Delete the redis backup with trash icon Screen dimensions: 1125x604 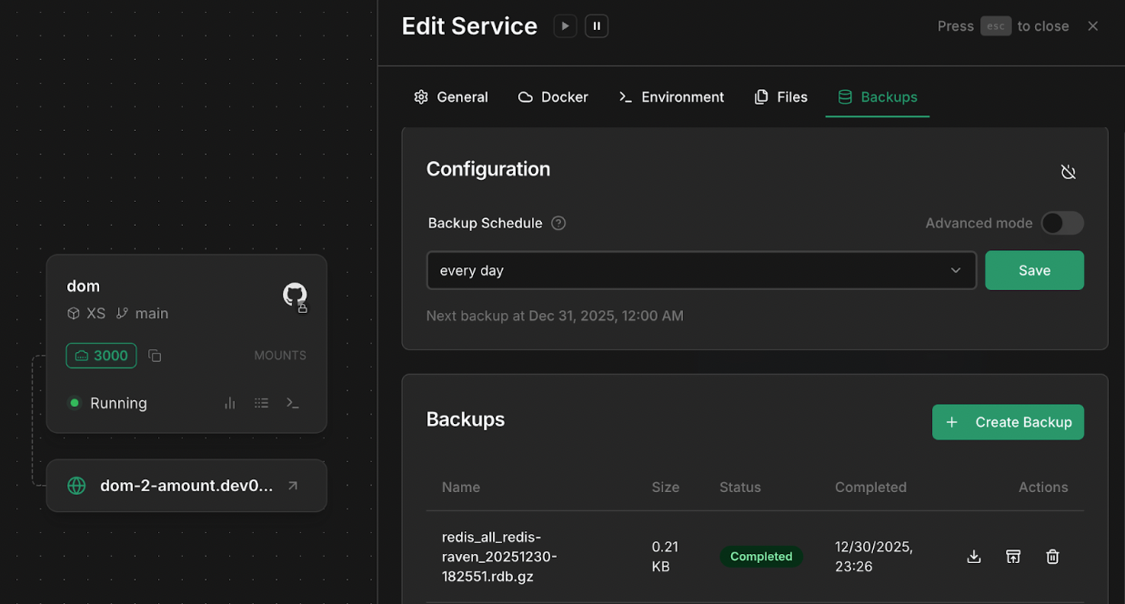pos(1052,557)
